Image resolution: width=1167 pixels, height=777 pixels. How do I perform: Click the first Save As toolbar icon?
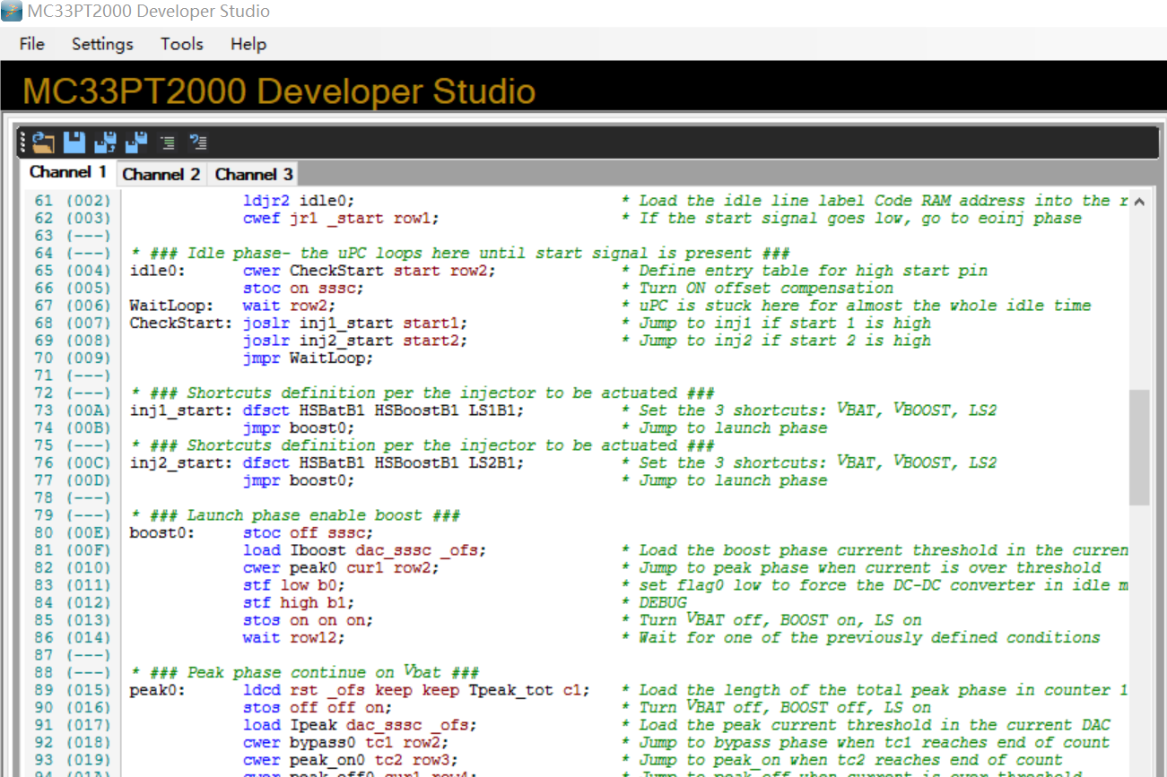coord(105,142)
